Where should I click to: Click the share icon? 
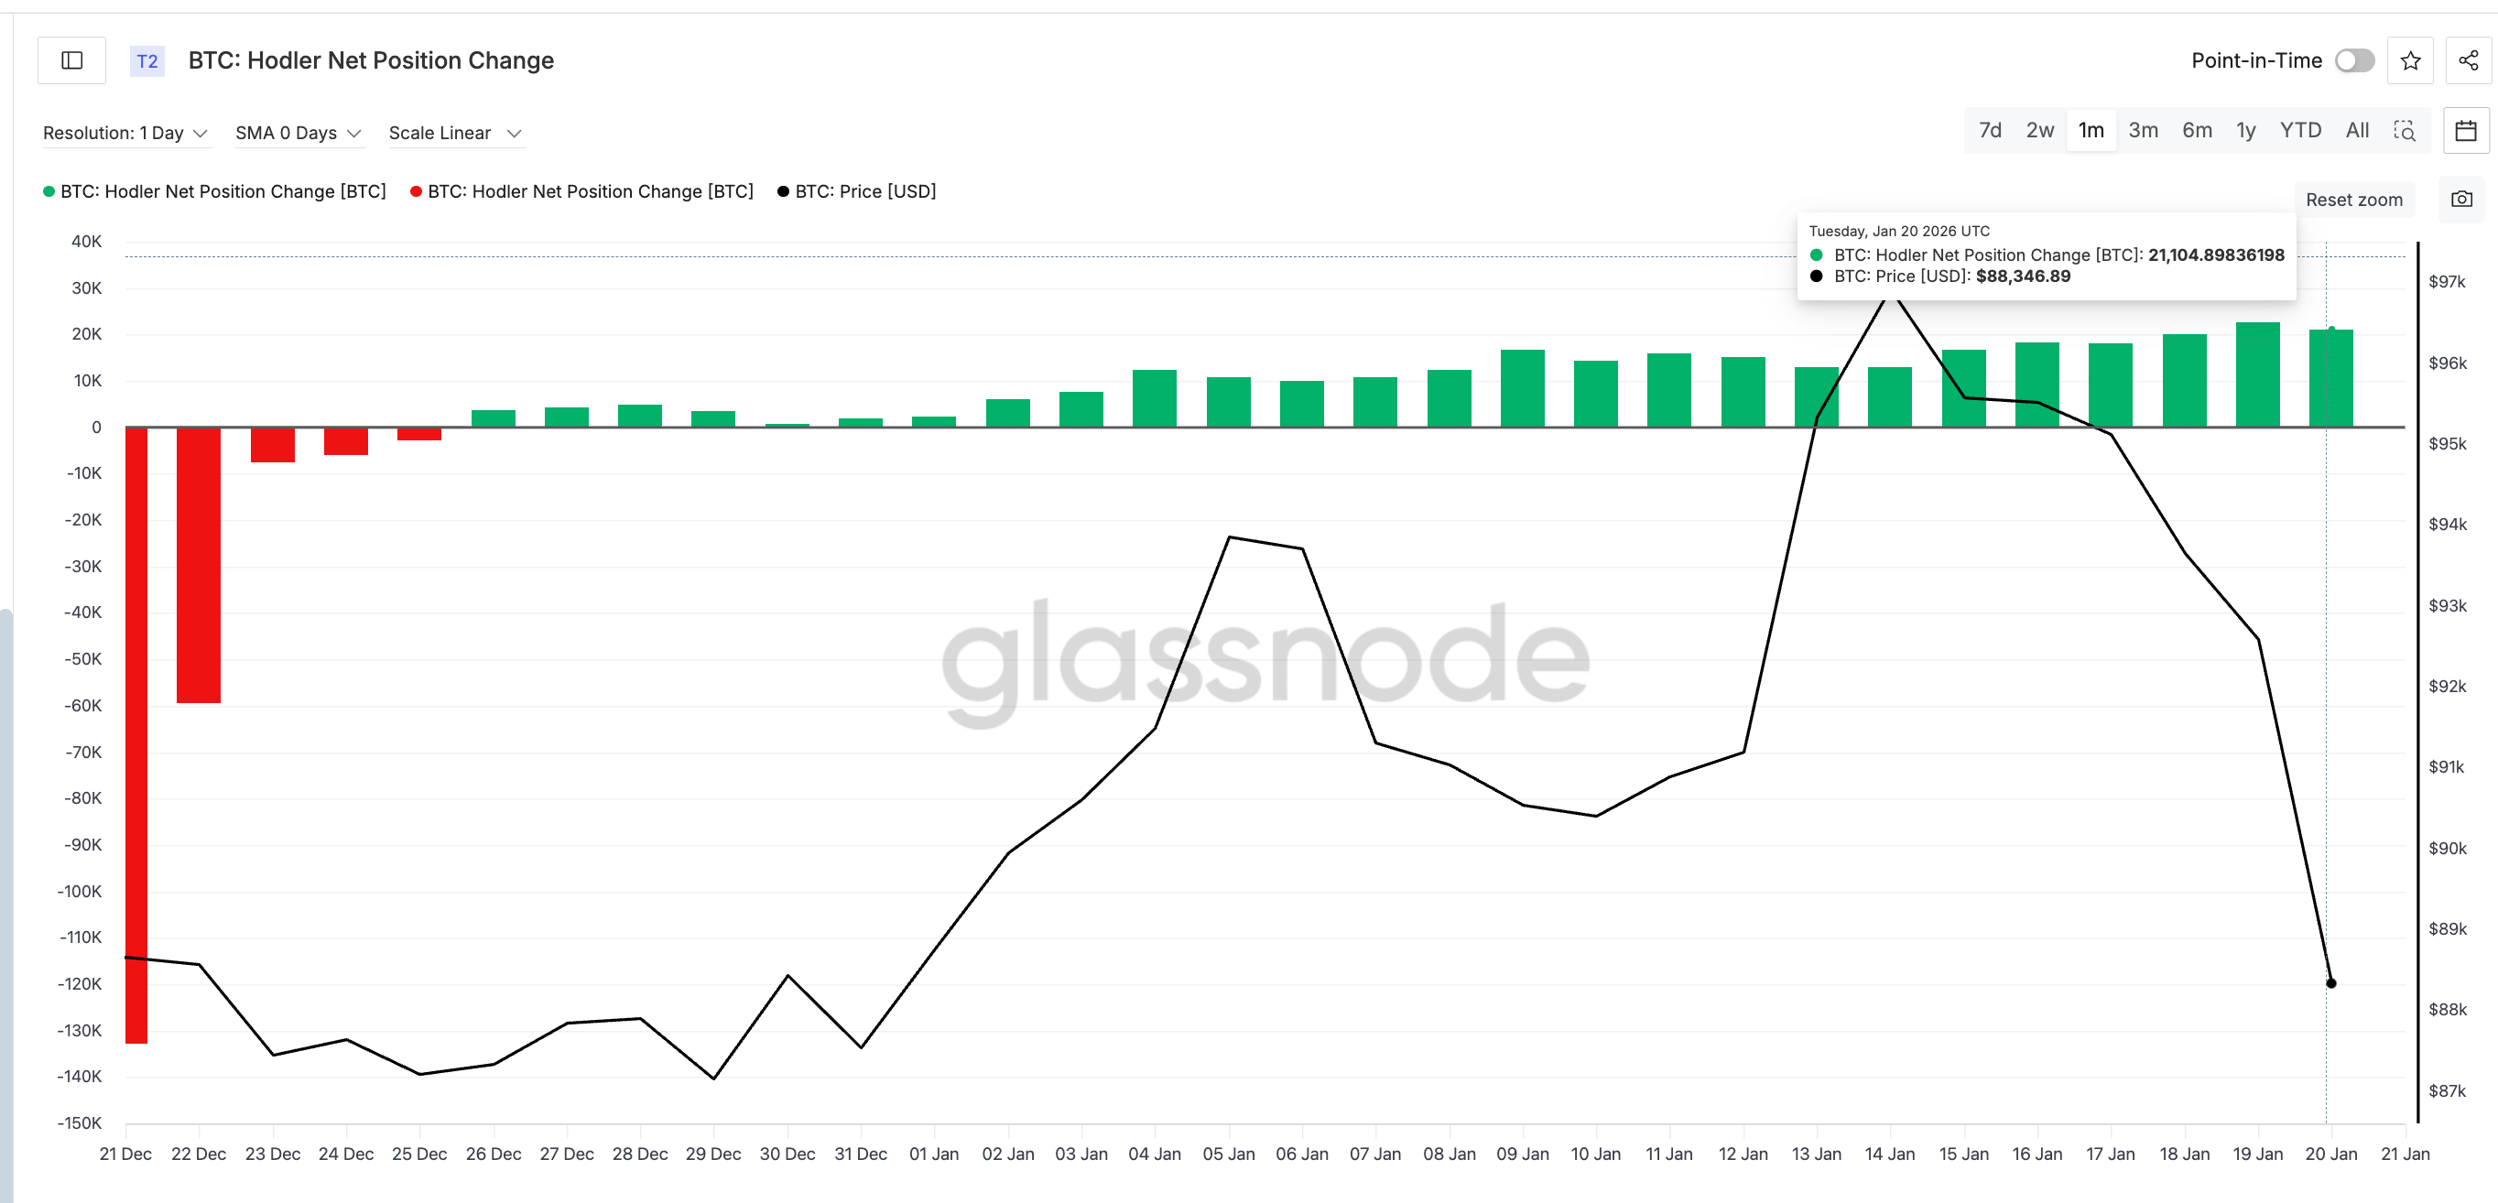point(2467,60)
